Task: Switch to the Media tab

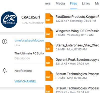Action: (x=60, y=4)
